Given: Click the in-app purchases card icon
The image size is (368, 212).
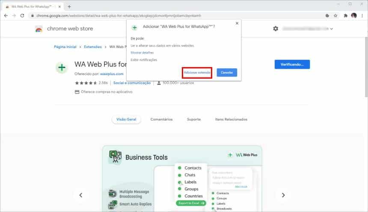Looking at the screenshot, I should (77, 92).
